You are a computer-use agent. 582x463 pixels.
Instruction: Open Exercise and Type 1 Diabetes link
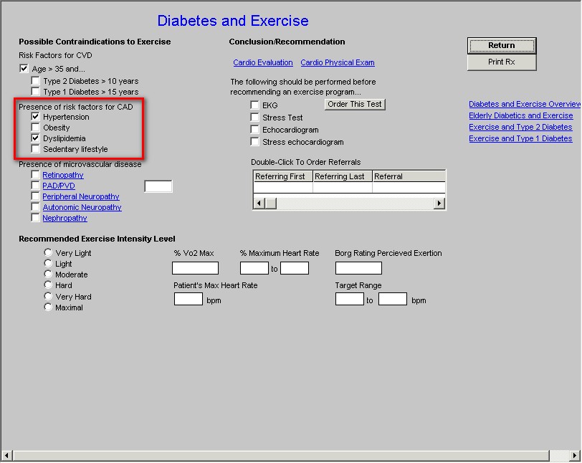(x=520, y=139)
